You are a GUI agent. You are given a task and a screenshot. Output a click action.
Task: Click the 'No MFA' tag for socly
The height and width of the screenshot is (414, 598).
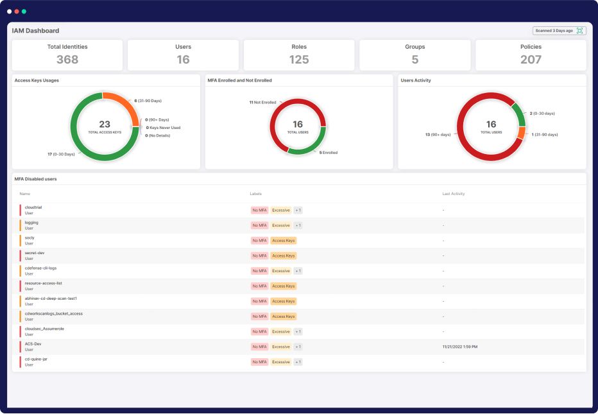coord(259,241)
